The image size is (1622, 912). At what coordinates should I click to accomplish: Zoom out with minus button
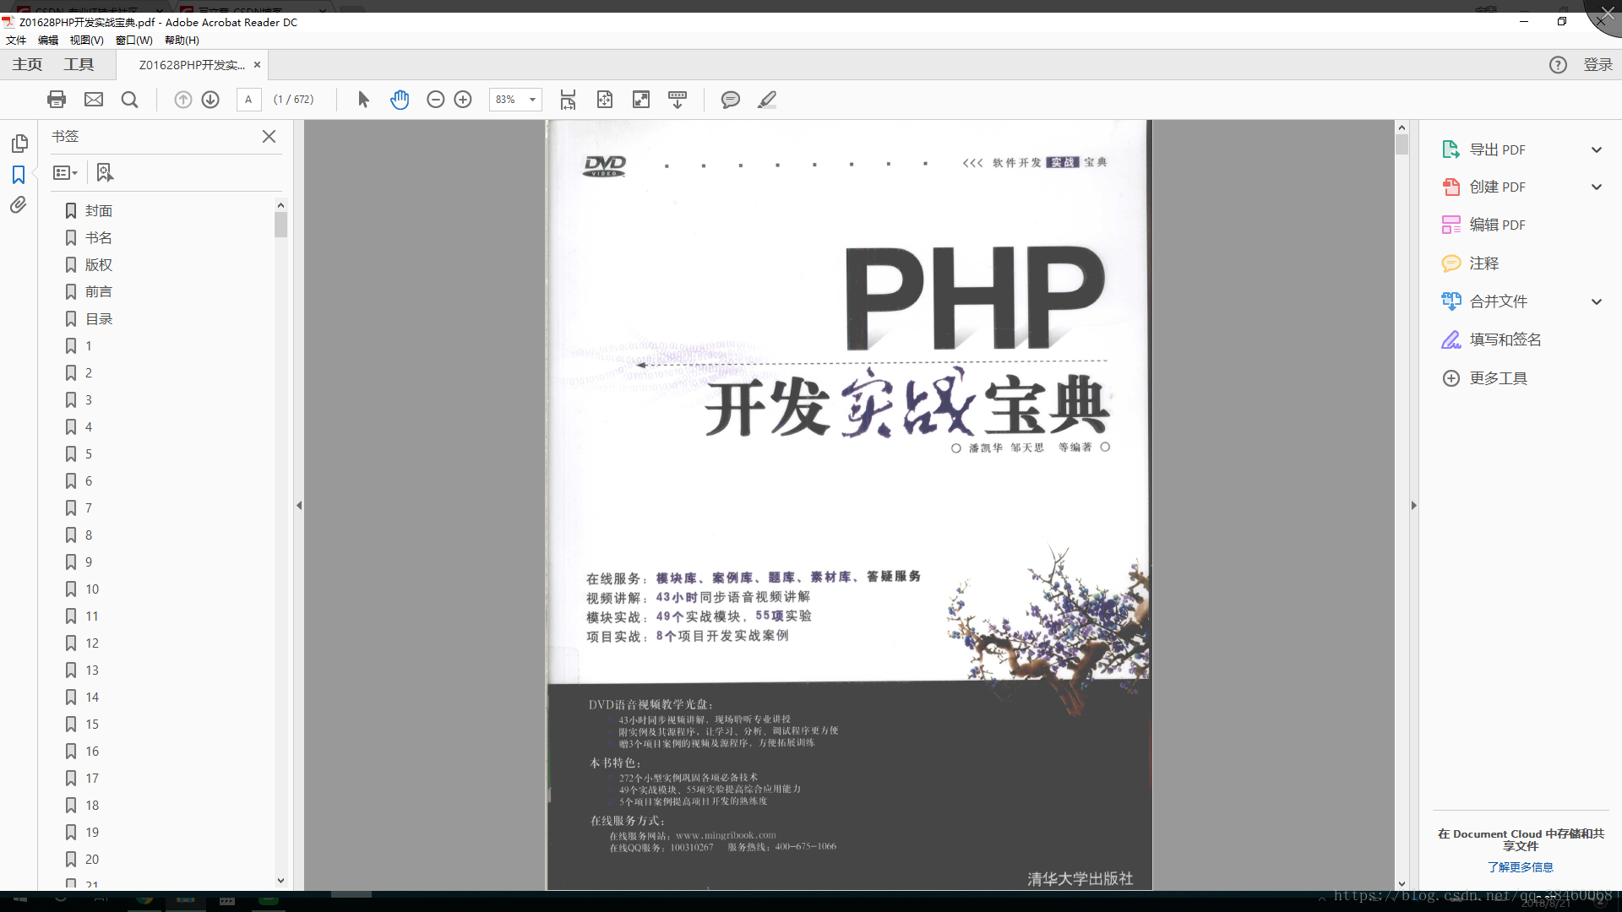pos(435,100)
